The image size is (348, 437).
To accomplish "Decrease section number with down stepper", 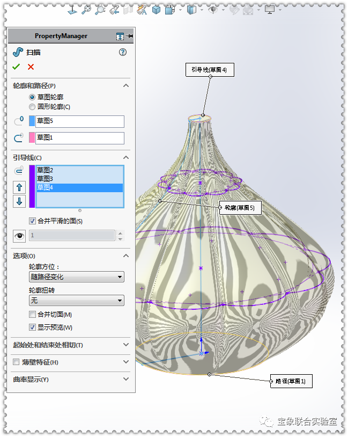I will point(120,238).
